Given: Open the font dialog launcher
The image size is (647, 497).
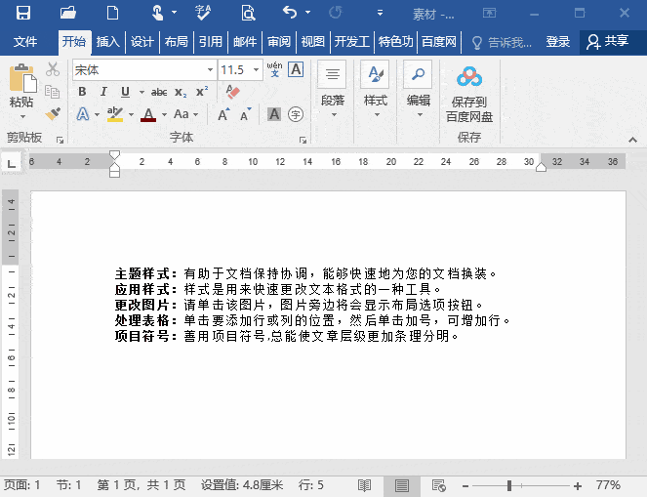Looking at the screenshot, I should click(303, 141).
